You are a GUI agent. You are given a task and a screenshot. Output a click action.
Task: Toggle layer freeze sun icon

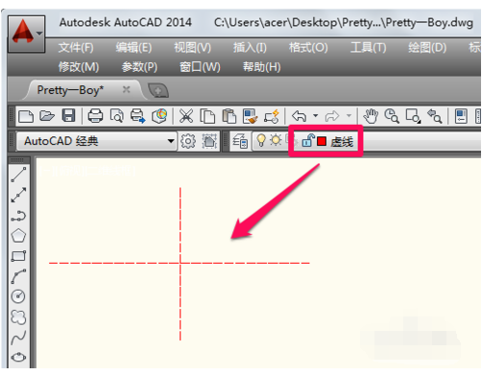276,140
